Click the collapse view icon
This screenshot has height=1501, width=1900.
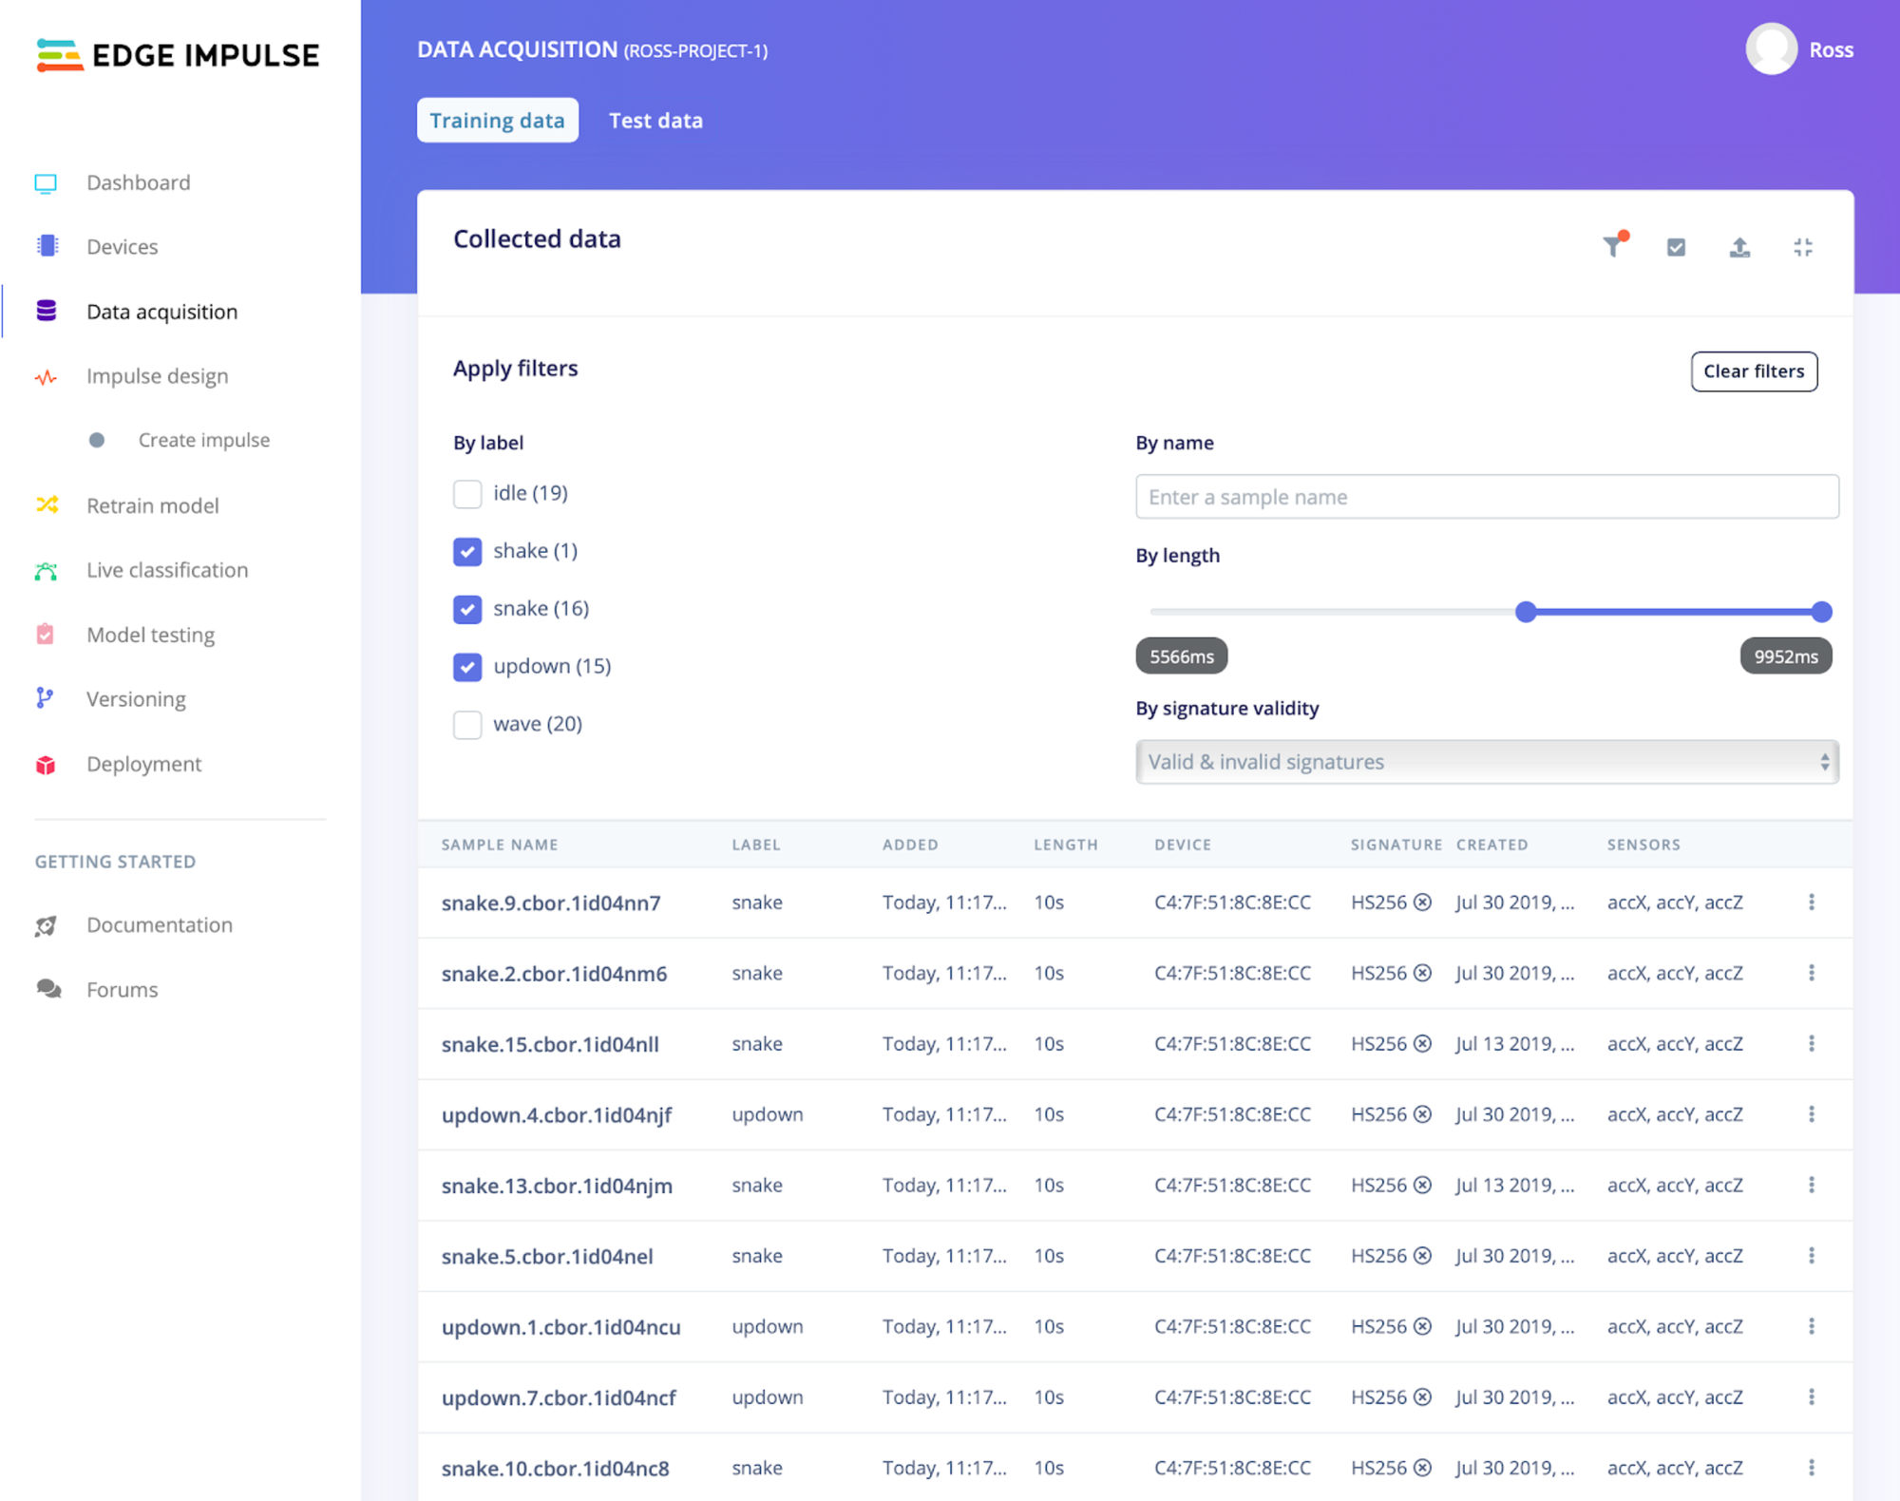[1802, 247]
